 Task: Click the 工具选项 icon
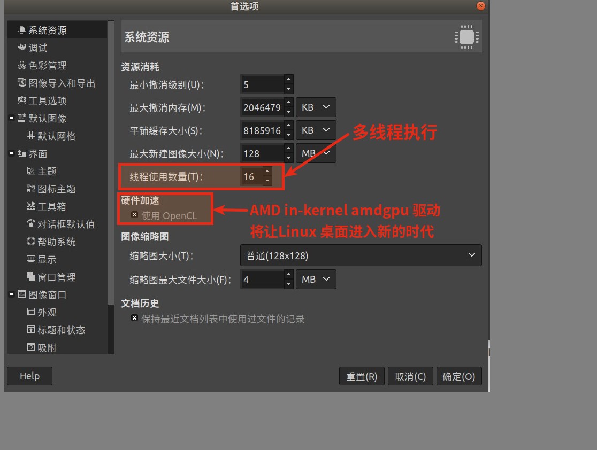click(22, 100)
